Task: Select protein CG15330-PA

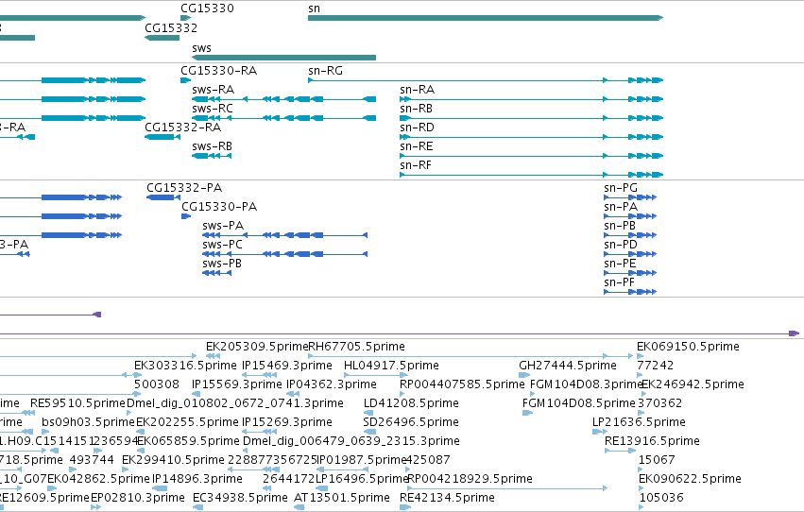Action: pos(186,216)
